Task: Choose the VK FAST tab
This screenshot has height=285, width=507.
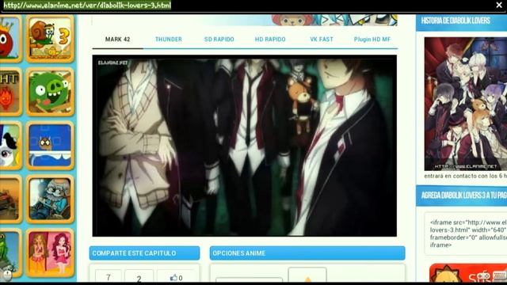Action: tap(322, 40)
